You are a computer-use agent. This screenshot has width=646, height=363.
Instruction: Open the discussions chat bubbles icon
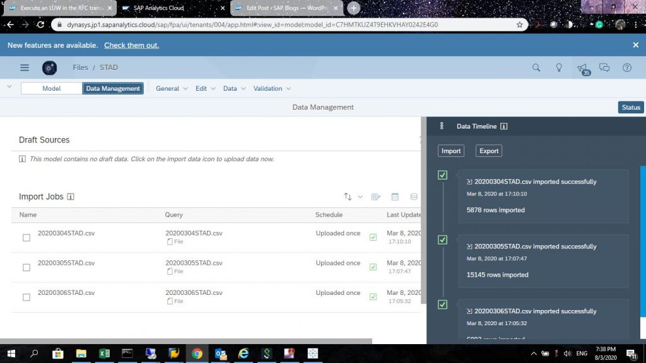604,67
